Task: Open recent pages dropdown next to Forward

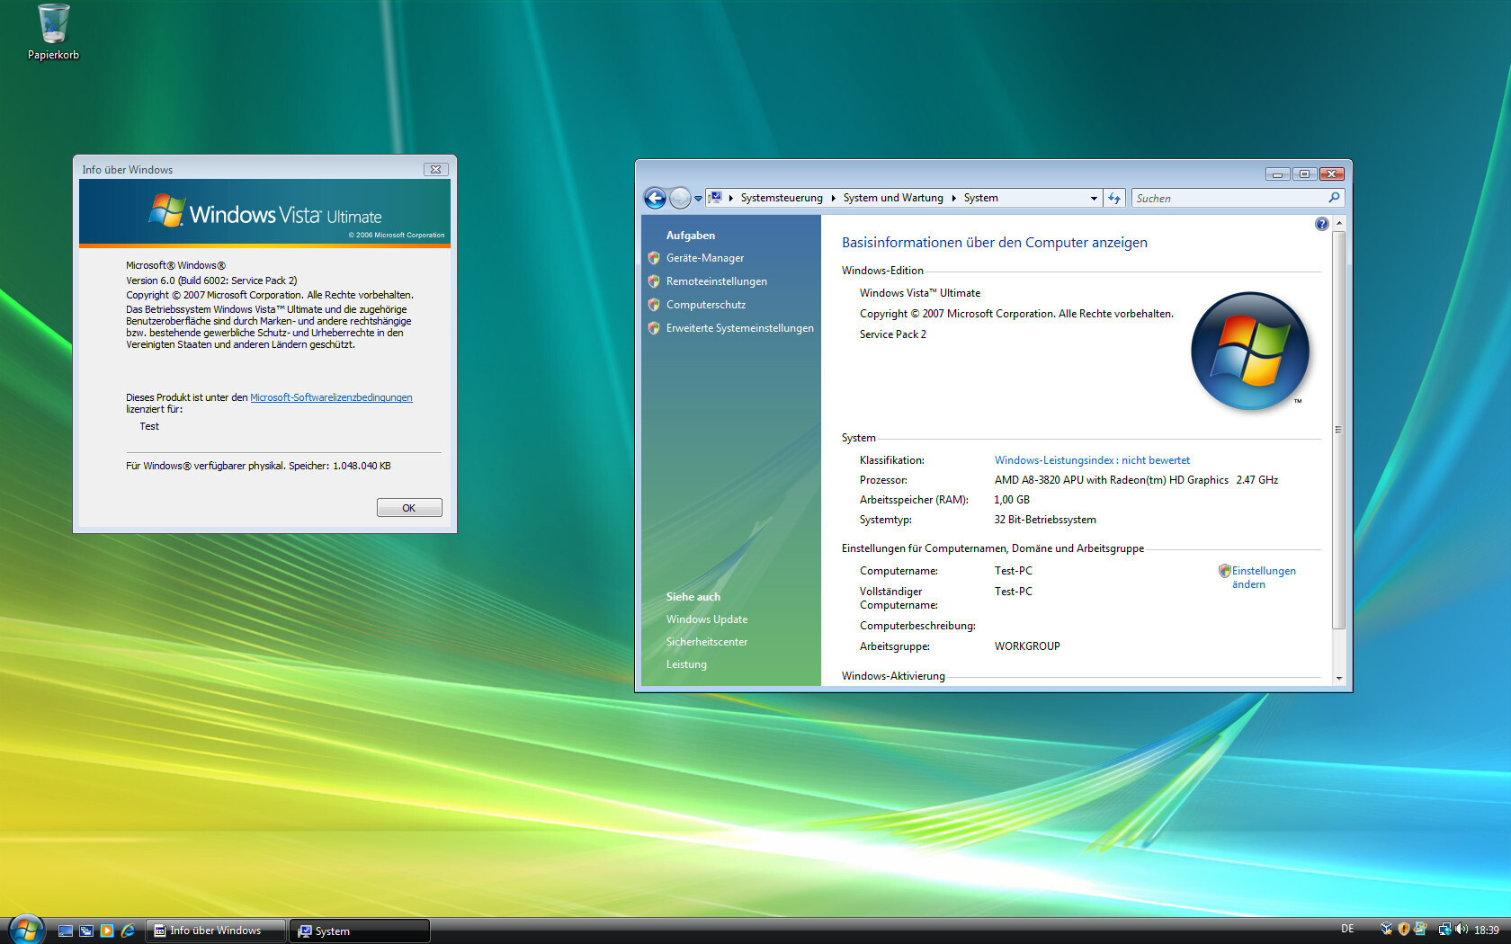Action: tap(698, 199)
